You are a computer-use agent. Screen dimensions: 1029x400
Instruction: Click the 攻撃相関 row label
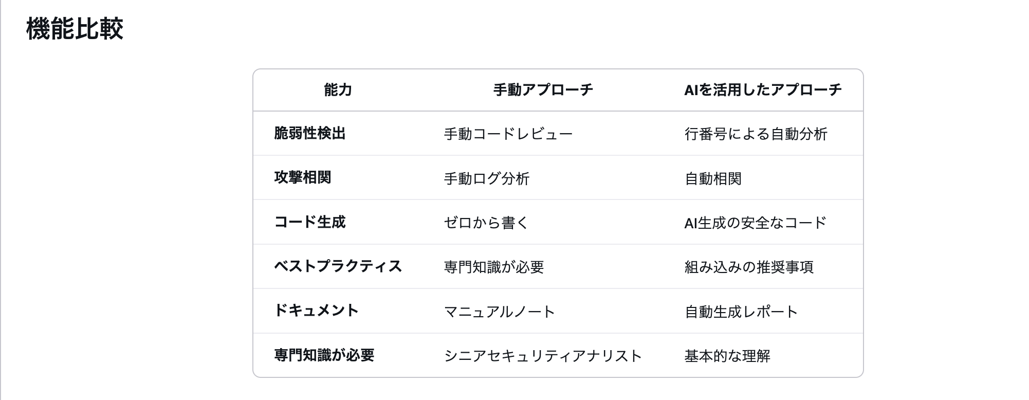(302, 178)
